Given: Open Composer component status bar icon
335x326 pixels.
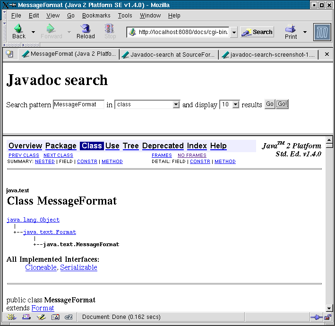Looking at the screenshot, I should point(41,317).
